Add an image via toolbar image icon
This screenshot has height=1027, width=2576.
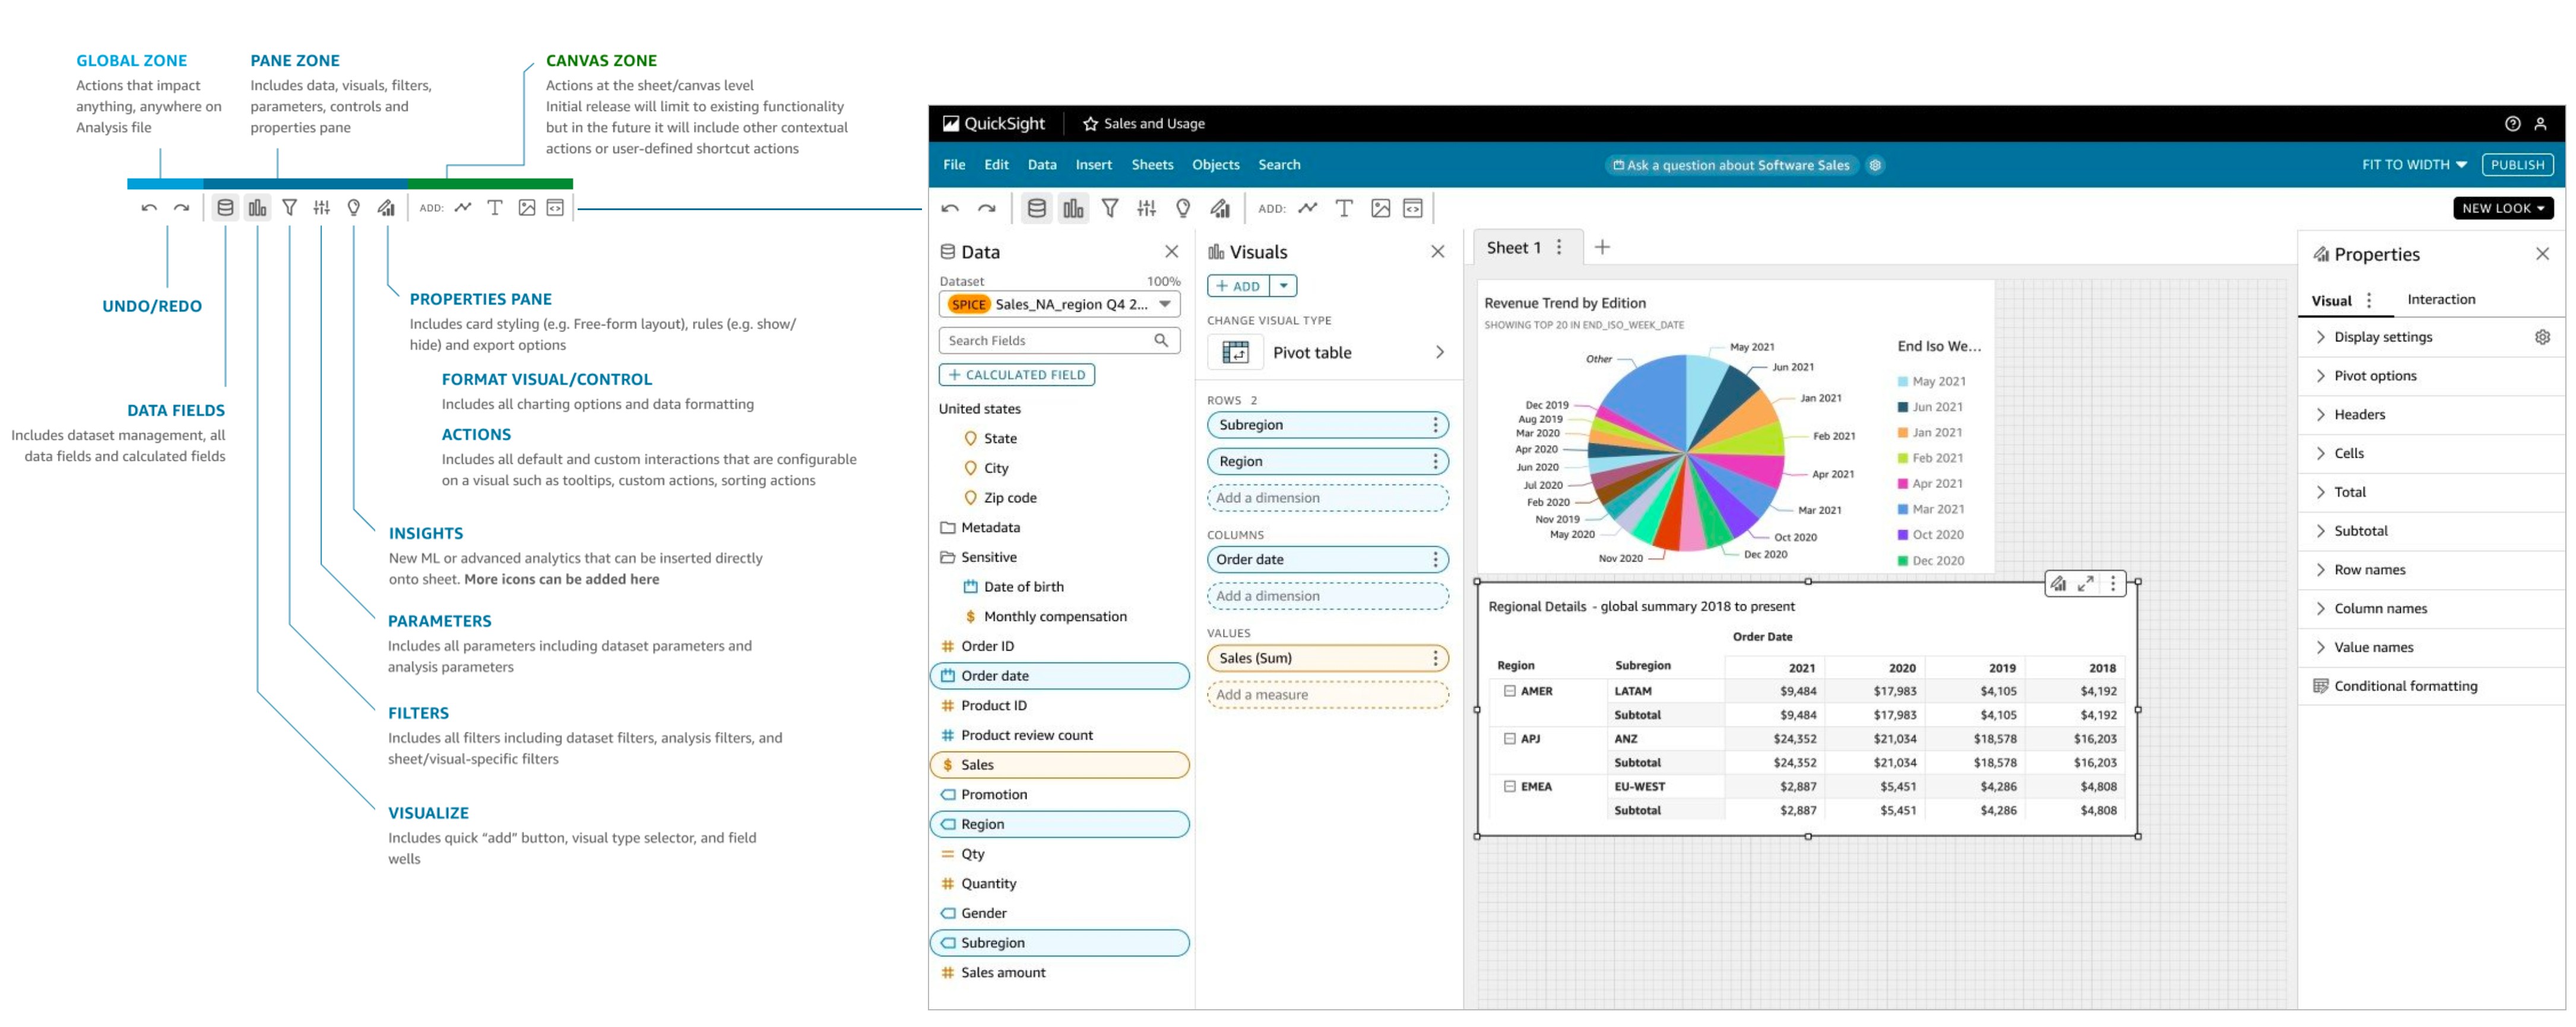(x=1380, y=208)
